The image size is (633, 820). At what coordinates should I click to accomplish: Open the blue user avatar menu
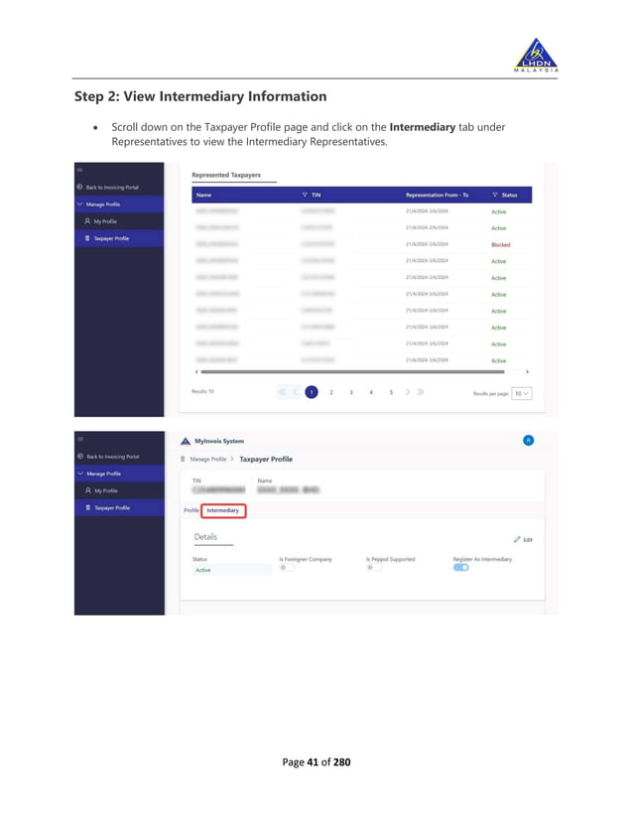pyautogui.click(x=529, y=441)
